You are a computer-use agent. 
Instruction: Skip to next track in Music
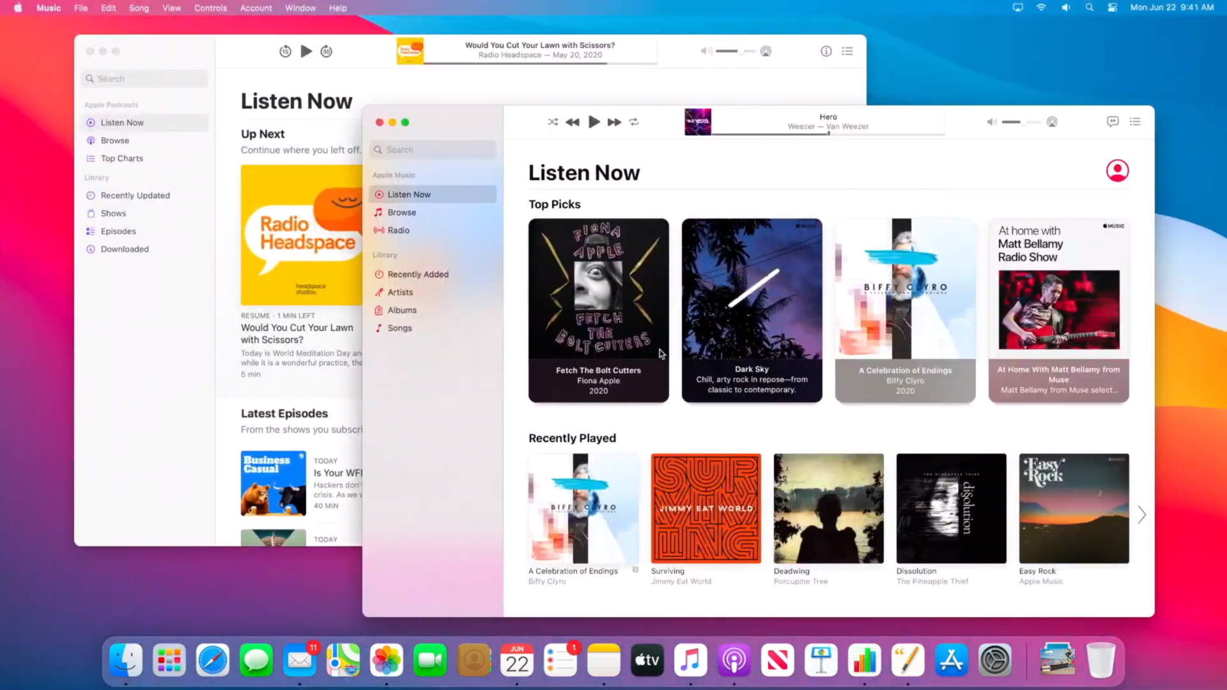coord(614,122)
